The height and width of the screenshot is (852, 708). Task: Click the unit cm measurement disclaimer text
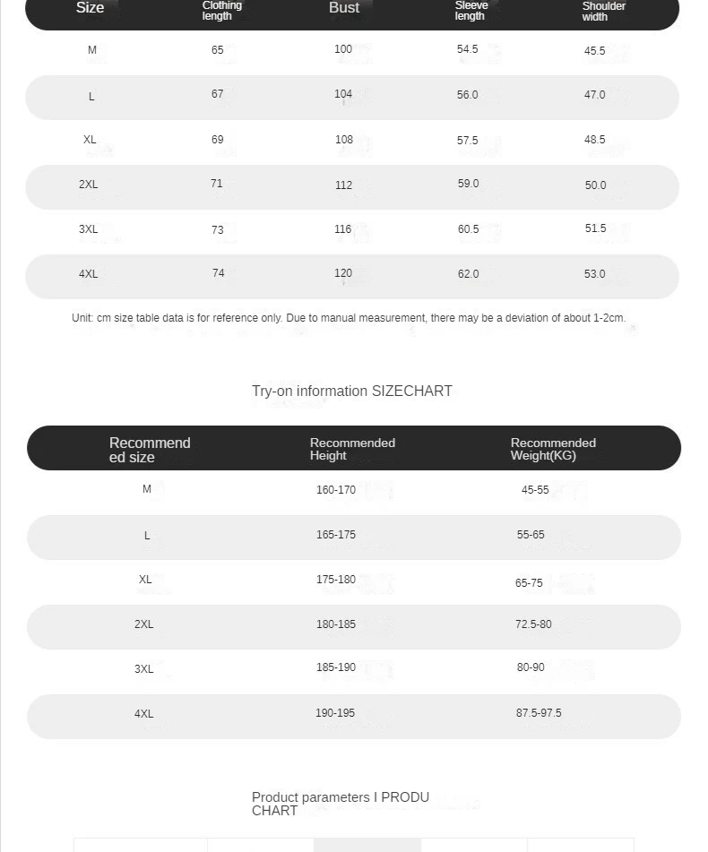[349, 318]
